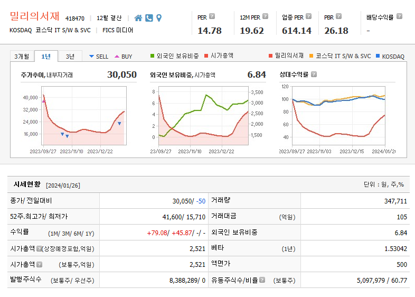
Task: Click blue KOSDAQ legend swatch
Action: point(378,56)
